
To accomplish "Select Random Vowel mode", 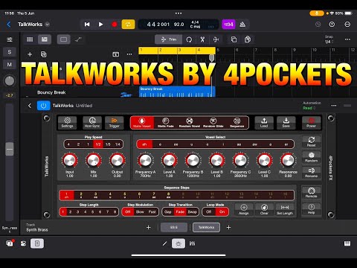I will tap(190, 123).
